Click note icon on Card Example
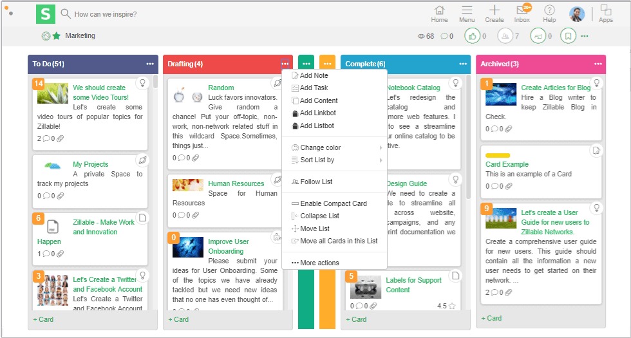This screenshot has width=631, height=338. pos(597,151)
